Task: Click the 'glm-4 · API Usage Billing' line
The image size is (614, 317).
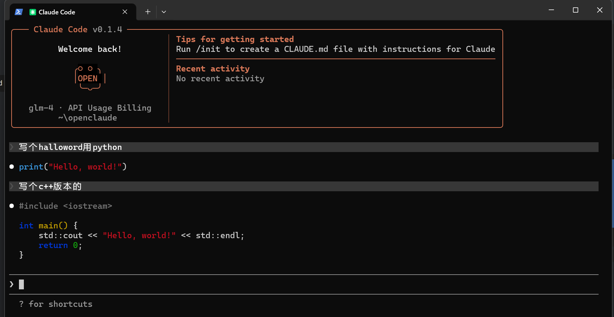Action: click(x=90, y=108)
